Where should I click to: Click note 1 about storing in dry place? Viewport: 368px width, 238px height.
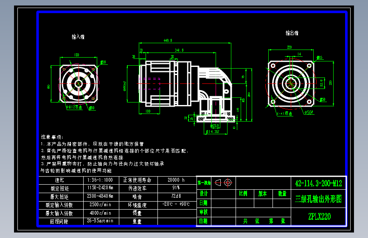[92, 144]
